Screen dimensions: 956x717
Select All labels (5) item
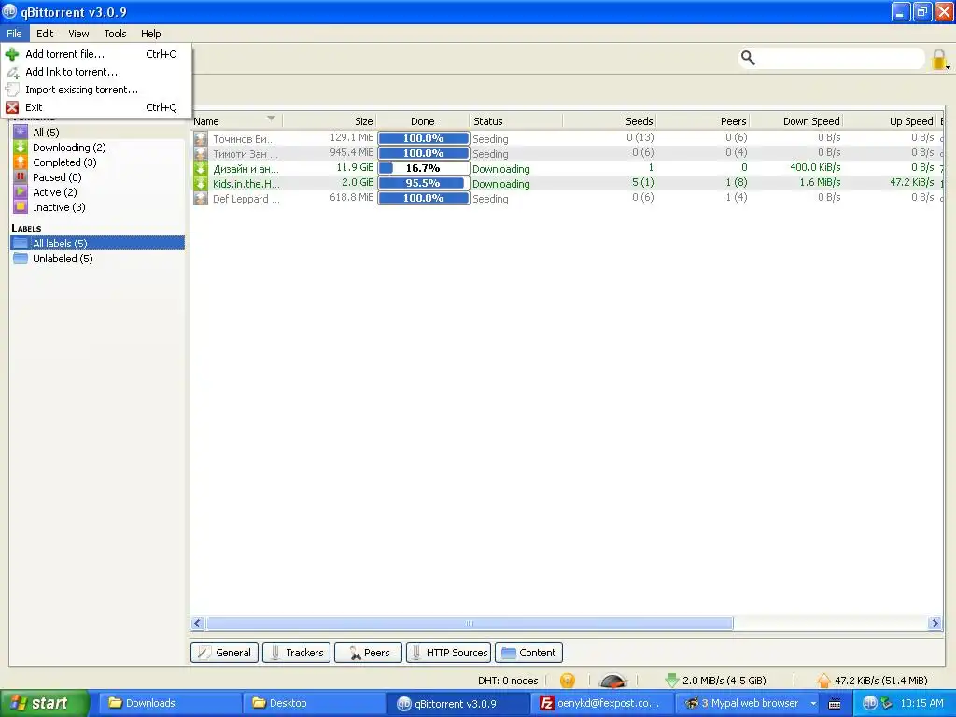tap(97, 244)
